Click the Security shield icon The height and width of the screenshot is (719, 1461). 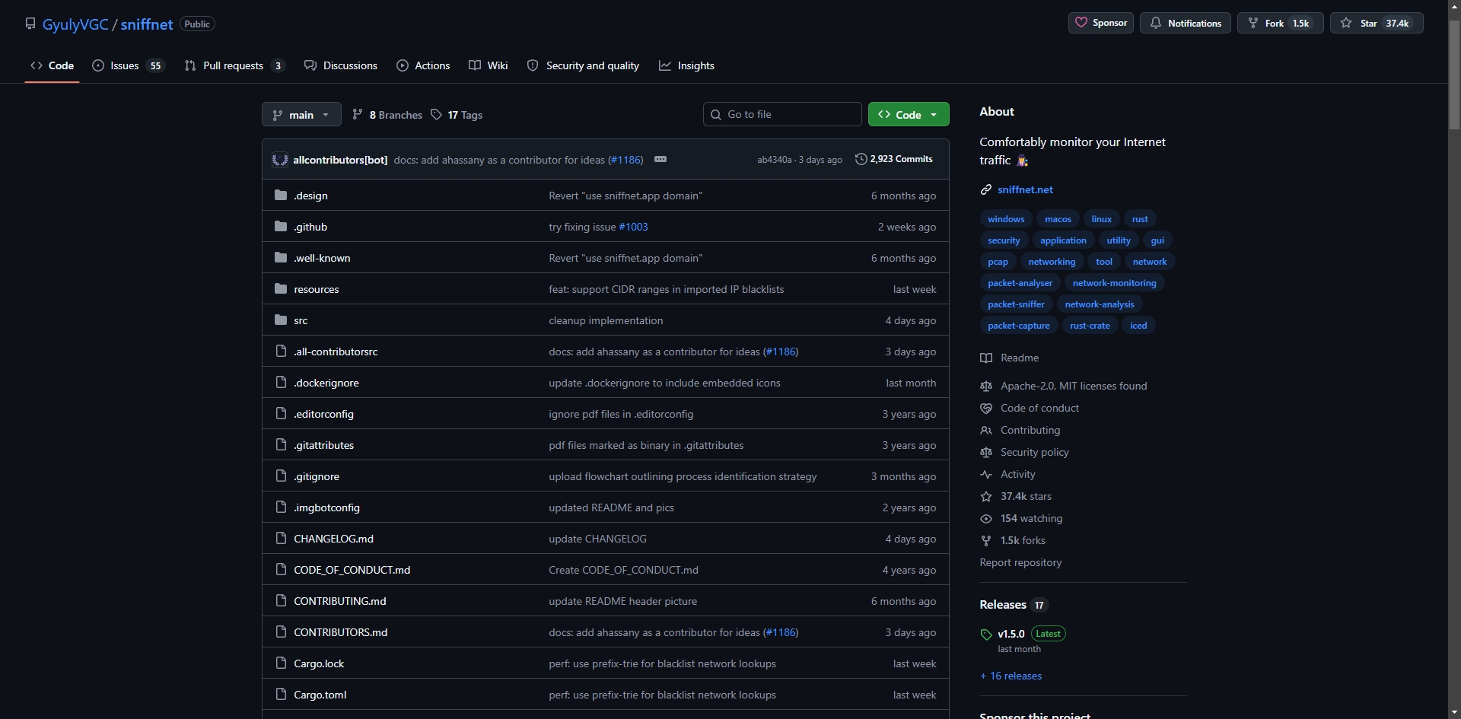pyautogui.click(x=533, y=65)
